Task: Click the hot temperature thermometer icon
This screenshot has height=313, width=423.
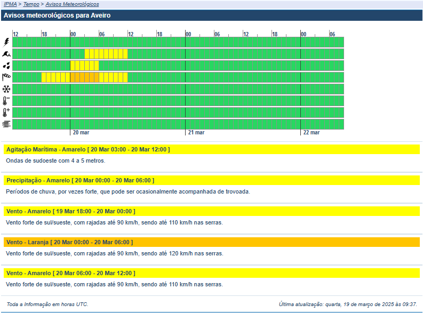Action: (6, 113)
